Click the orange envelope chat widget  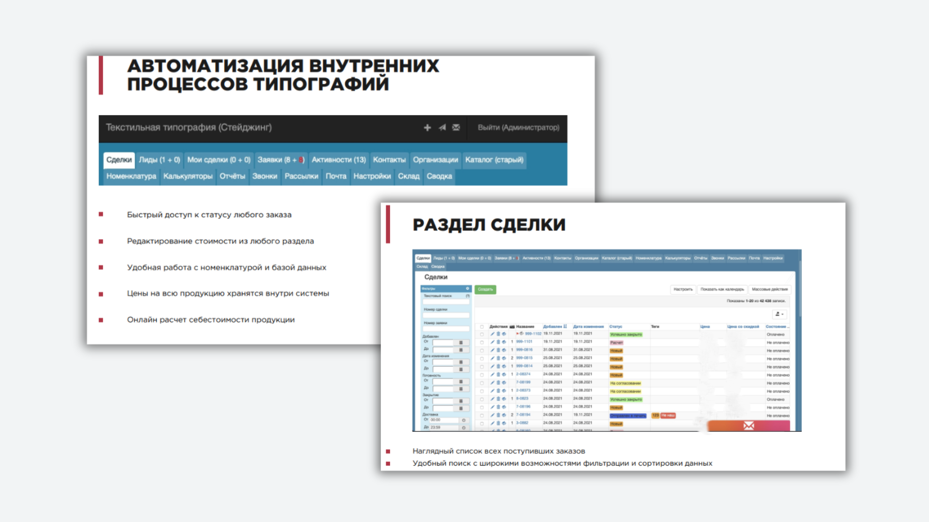point(749,425)
